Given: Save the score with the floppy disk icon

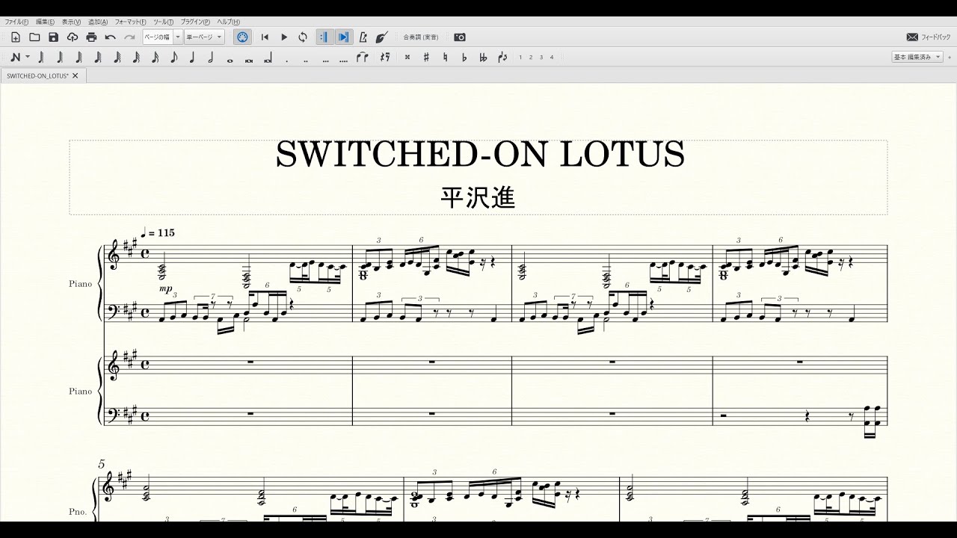Looking at the screenshot, I should pos(53,37).
